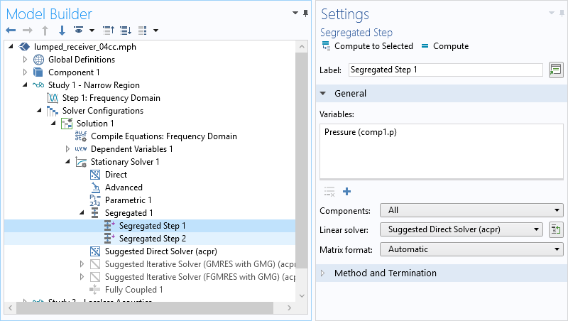Click the Collapse All tree icon
568x321 pixels.
(x=109, y=31)
